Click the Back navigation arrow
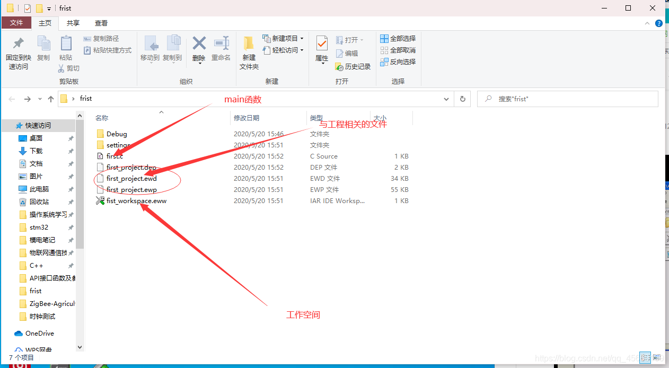 pyautogui.click(x=12, y=99)
